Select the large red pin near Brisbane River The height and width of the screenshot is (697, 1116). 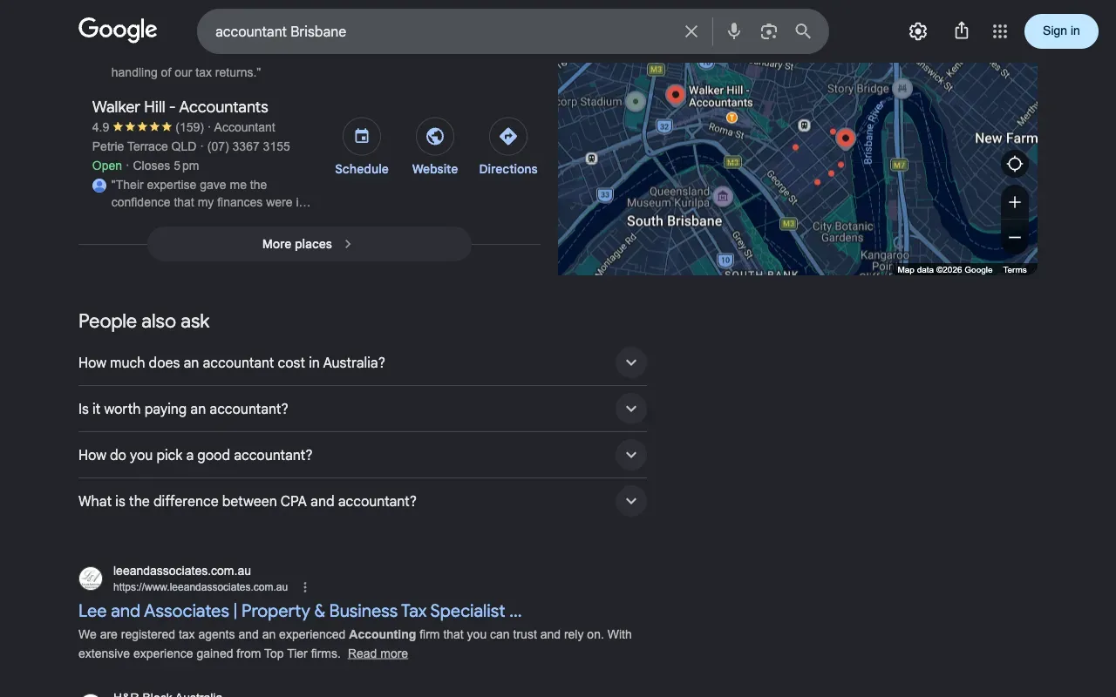[845, 139]
